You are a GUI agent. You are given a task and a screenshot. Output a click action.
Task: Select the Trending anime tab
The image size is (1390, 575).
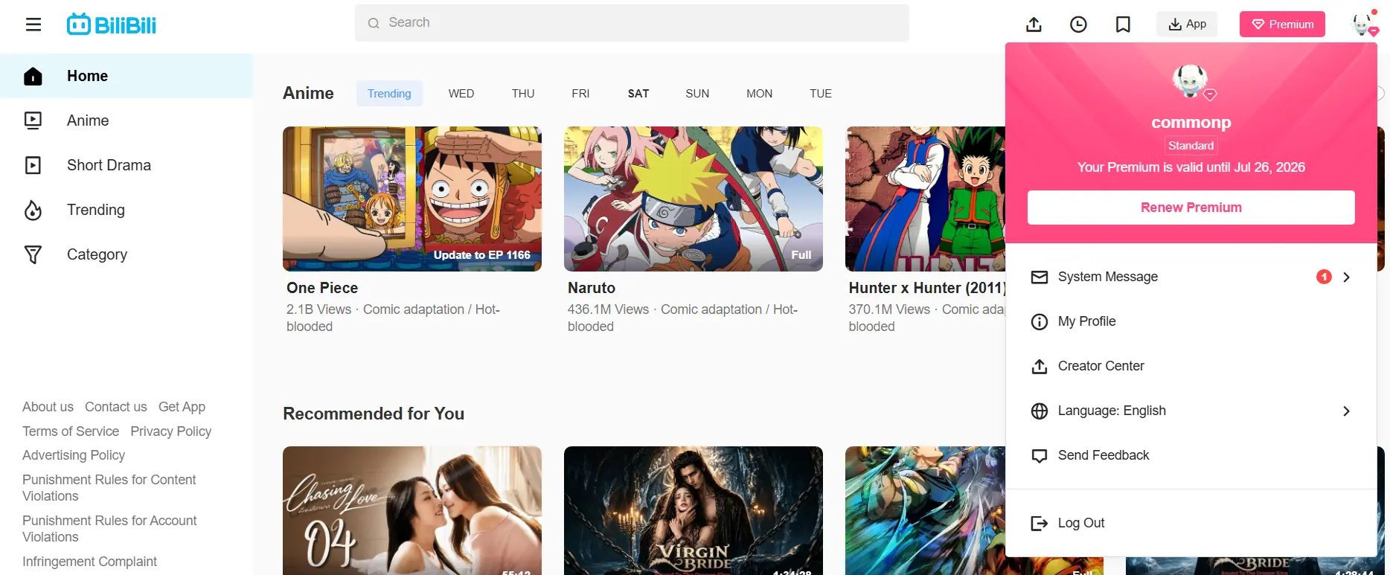point(389,93)
